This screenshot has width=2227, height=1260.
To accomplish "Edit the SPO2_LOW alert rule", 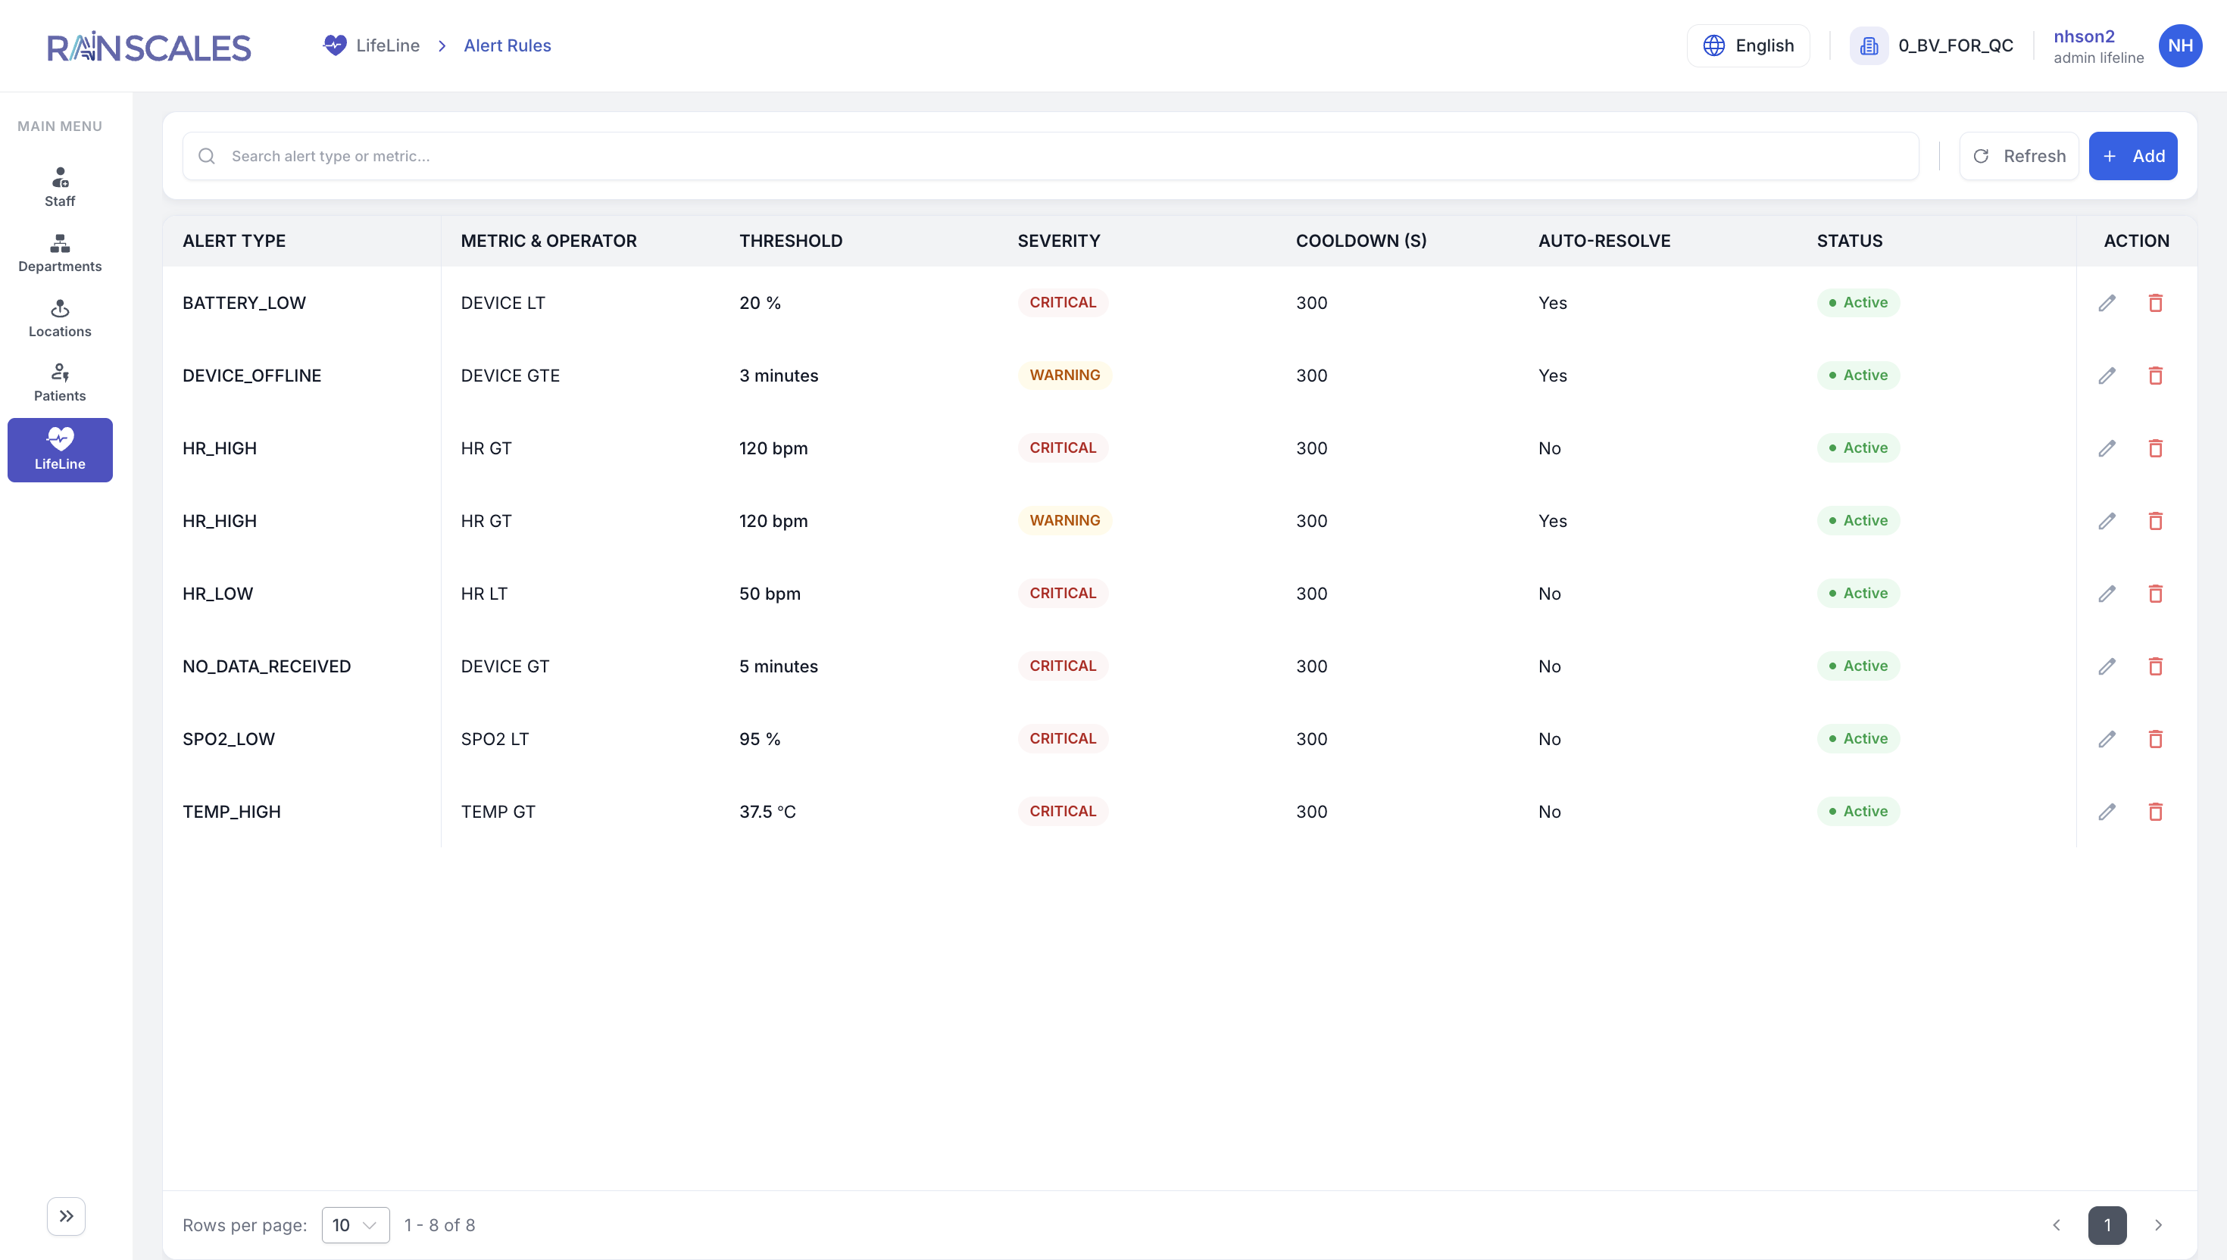I will point(2107,739).
